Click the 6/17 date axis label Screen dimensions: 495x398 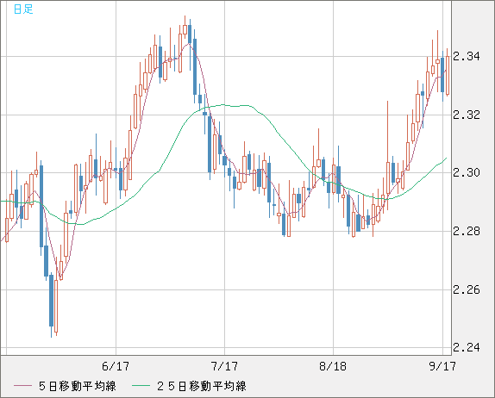click(x=116, y=366)
